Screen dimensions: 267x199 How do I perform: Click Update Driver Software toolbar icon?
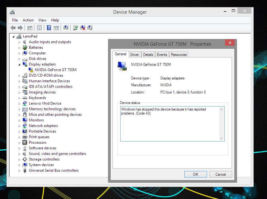76,28
